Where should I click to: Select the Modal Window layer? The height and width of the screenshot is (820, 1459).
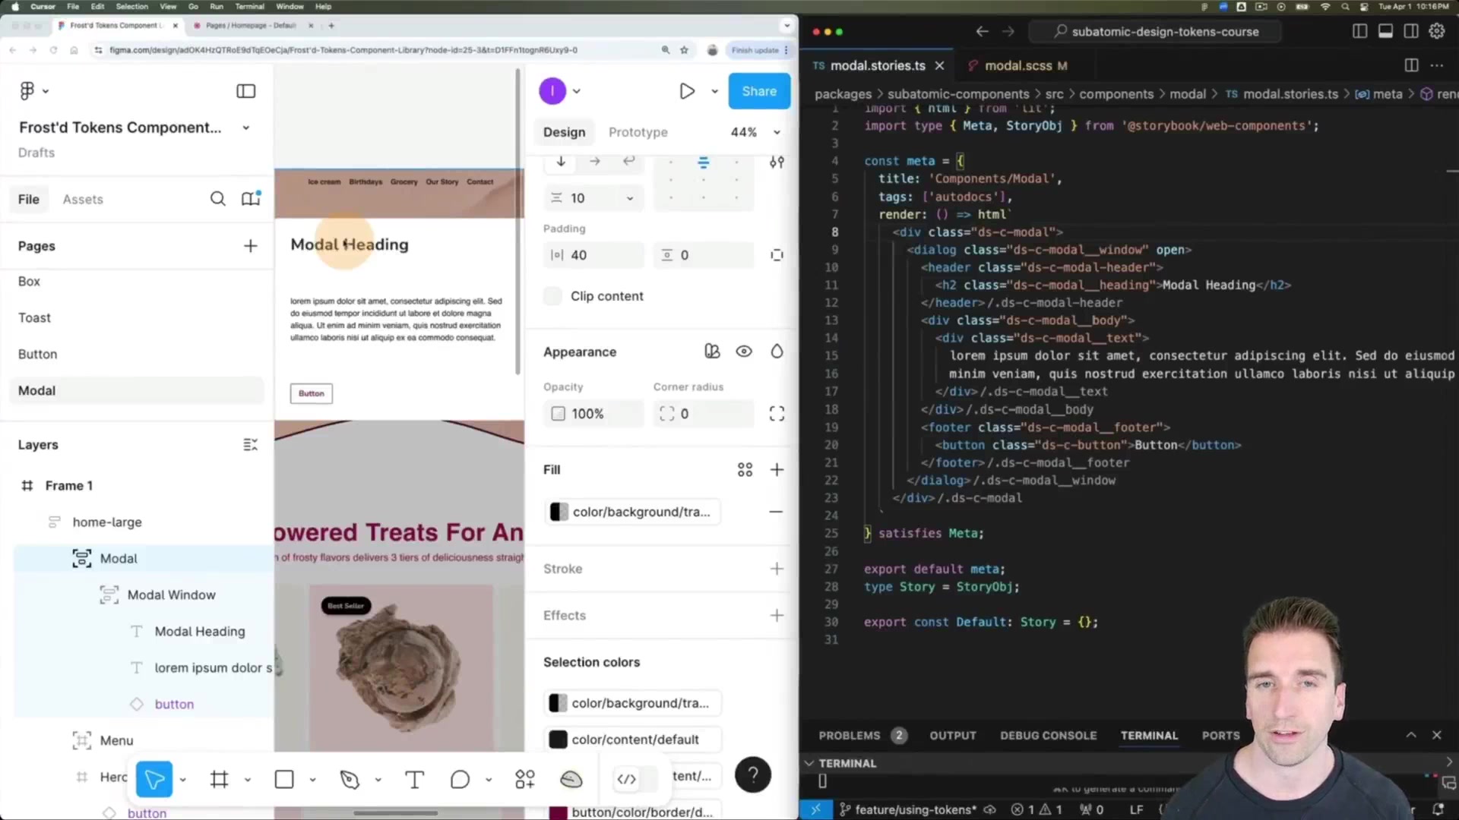click(x=171, y=594)
